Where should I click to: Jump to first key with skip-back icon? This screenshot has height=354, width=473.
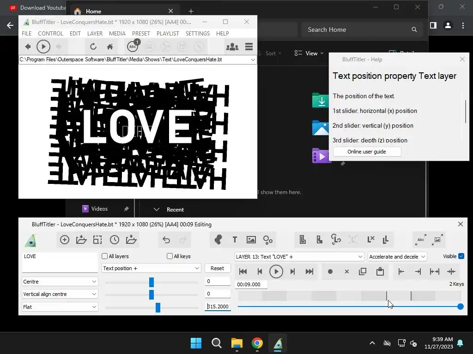(243, 271)
